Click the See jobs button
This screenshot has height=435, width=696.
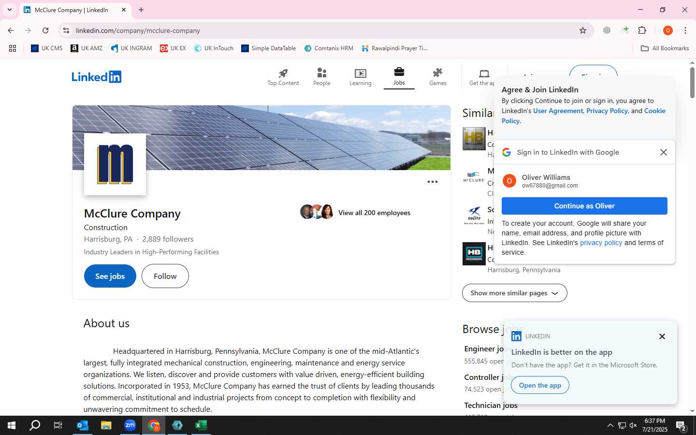point(110,276)
